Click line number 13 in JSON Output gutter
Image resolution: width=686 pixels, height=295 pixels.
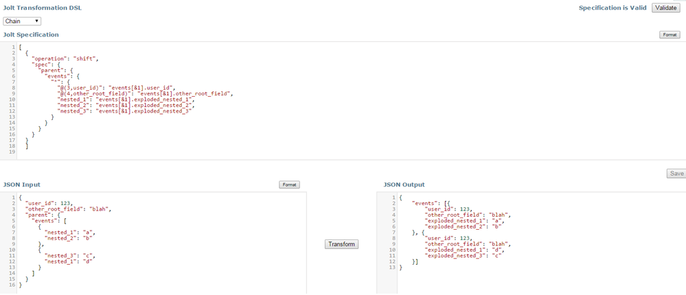click(x=392, y=268)
